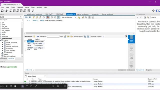160x90 pixels.
Task: Expand the nuevos_empleados table node
Action: (3, 46)
